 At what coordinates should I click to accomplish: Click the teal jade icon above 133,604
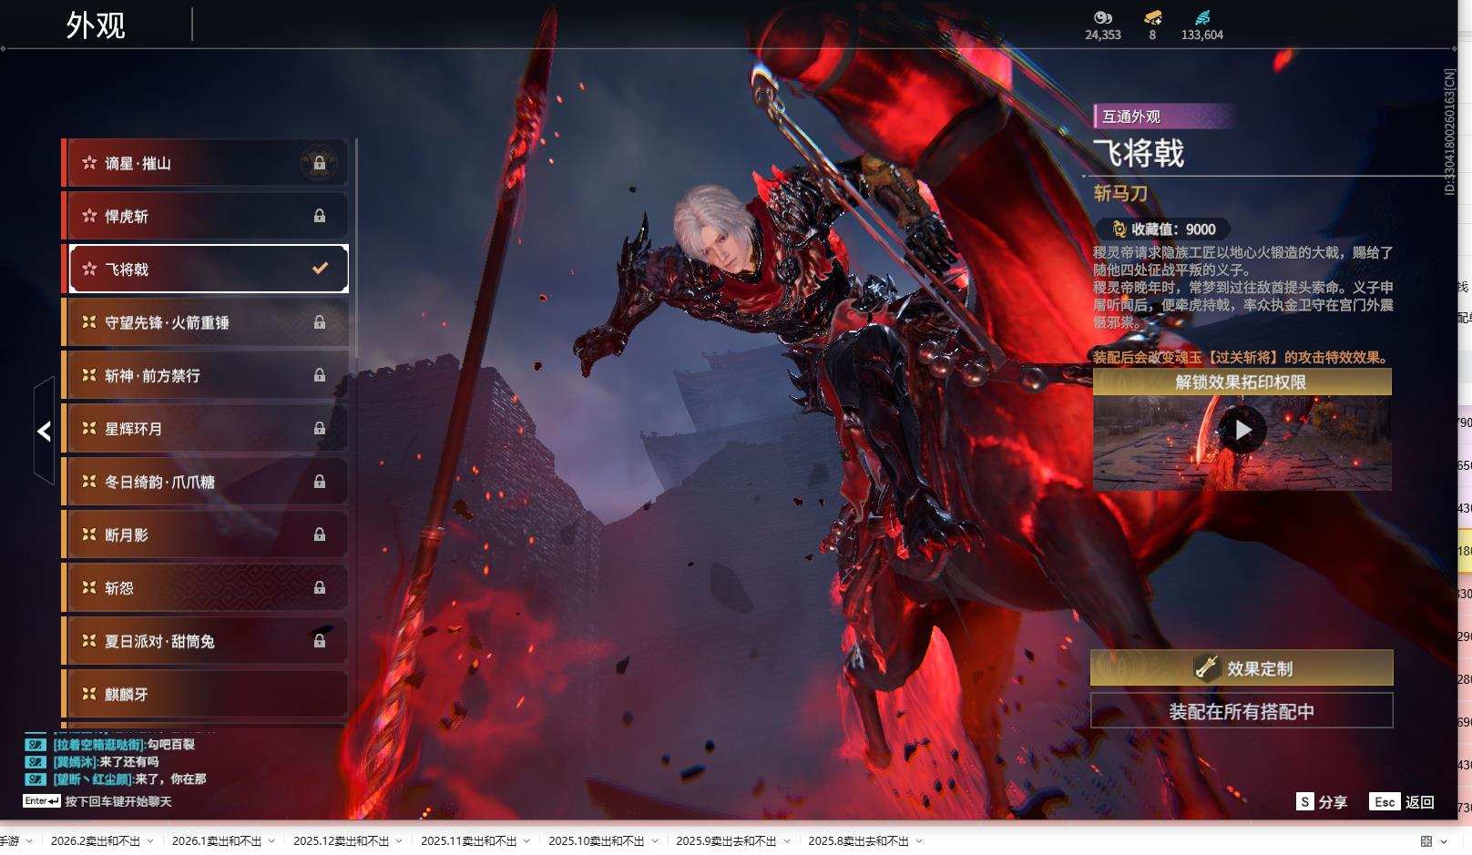[x=1202, y=17]
